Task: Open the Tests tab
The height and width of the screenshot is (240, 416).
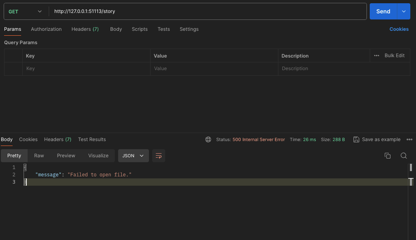Action: click(164, 29)
